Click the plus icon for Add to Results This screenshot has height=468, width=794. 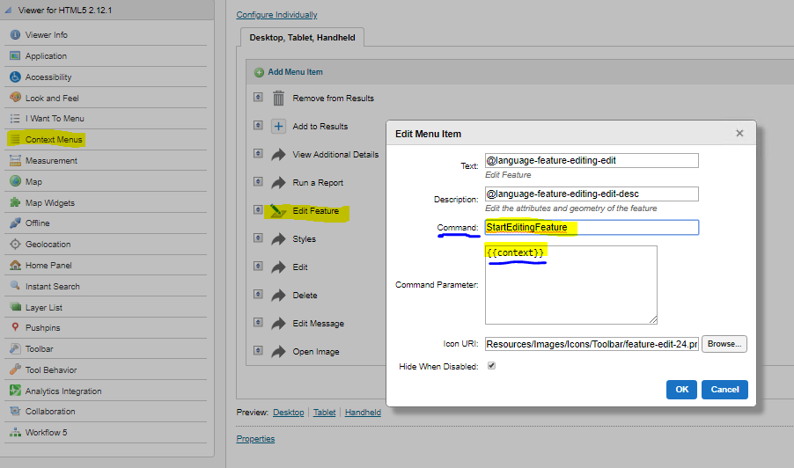(x=278, y=126)
